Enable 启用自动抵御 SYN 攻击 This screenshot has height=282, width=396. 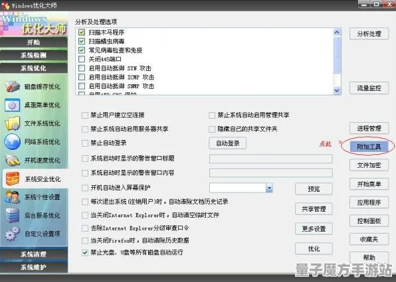[x=82, y=68]
